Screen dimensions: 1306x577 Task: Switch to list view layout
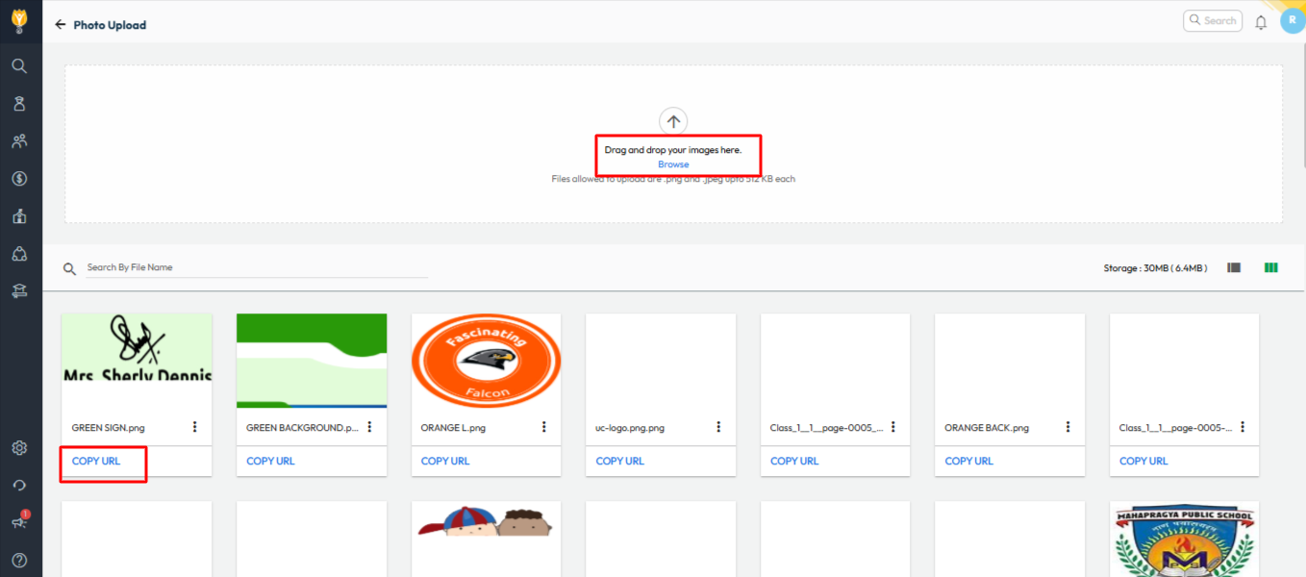point(1234,267)
